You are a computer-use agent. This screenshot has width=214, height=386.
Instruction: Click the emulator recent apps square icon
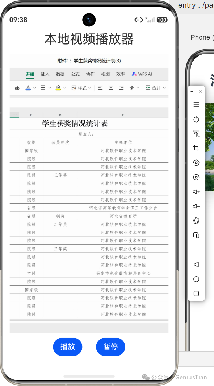point(196,294)
